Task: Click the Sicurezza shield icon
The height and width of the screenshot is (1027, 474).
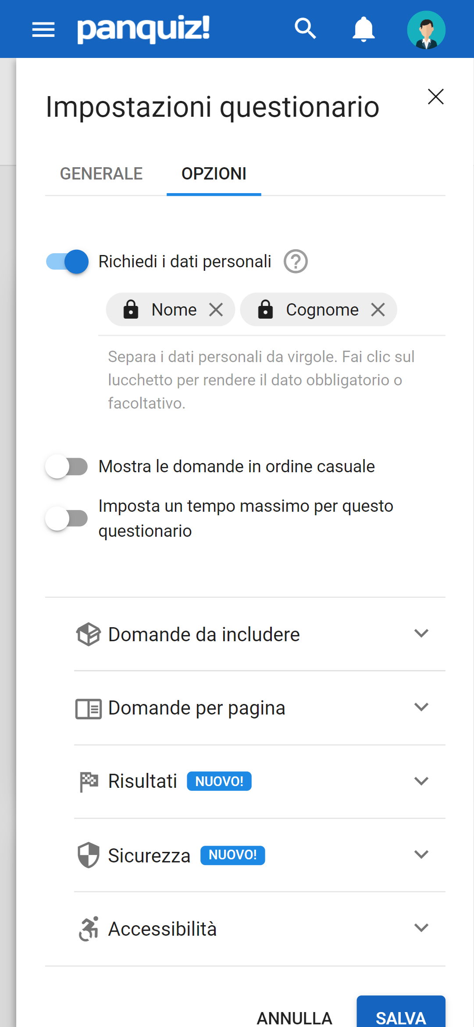Action: point(88,855)
